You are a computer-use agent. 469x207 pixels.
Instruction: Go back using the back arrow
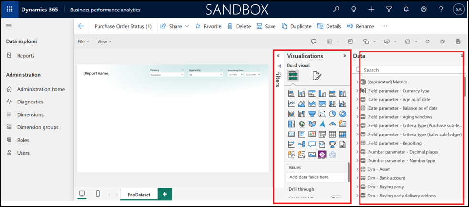coord(81,26)
